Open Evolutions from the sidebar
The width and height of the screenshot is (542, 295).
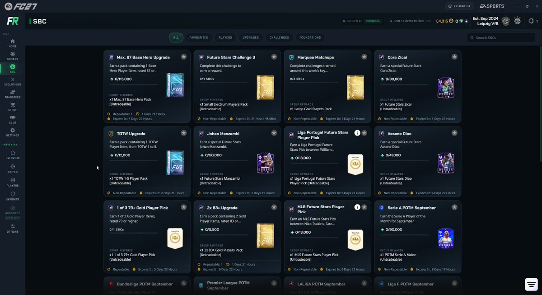tap(13, 81)
